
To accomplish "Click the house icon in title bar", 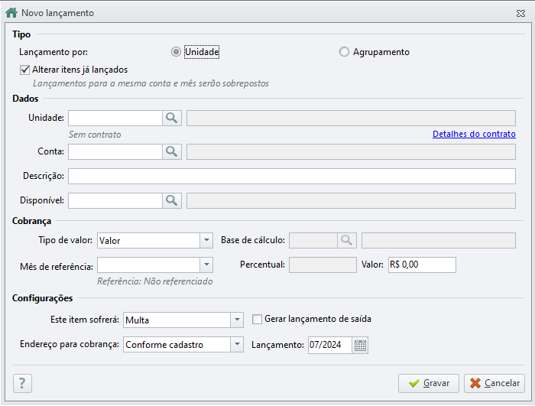I will pos(11,13).
